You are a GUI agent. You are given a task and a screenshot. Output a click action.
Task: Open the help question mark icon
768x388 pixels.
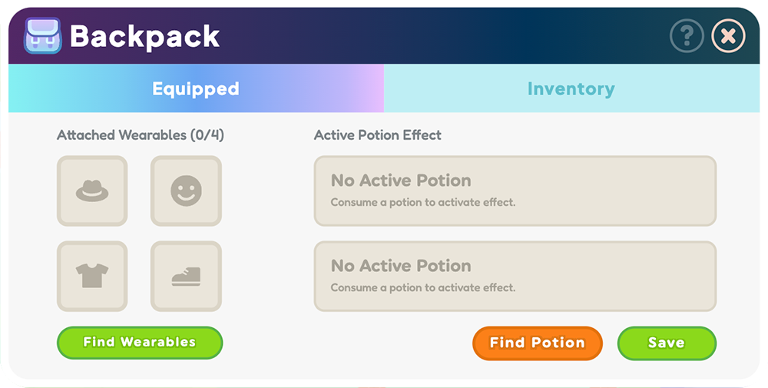687,36
